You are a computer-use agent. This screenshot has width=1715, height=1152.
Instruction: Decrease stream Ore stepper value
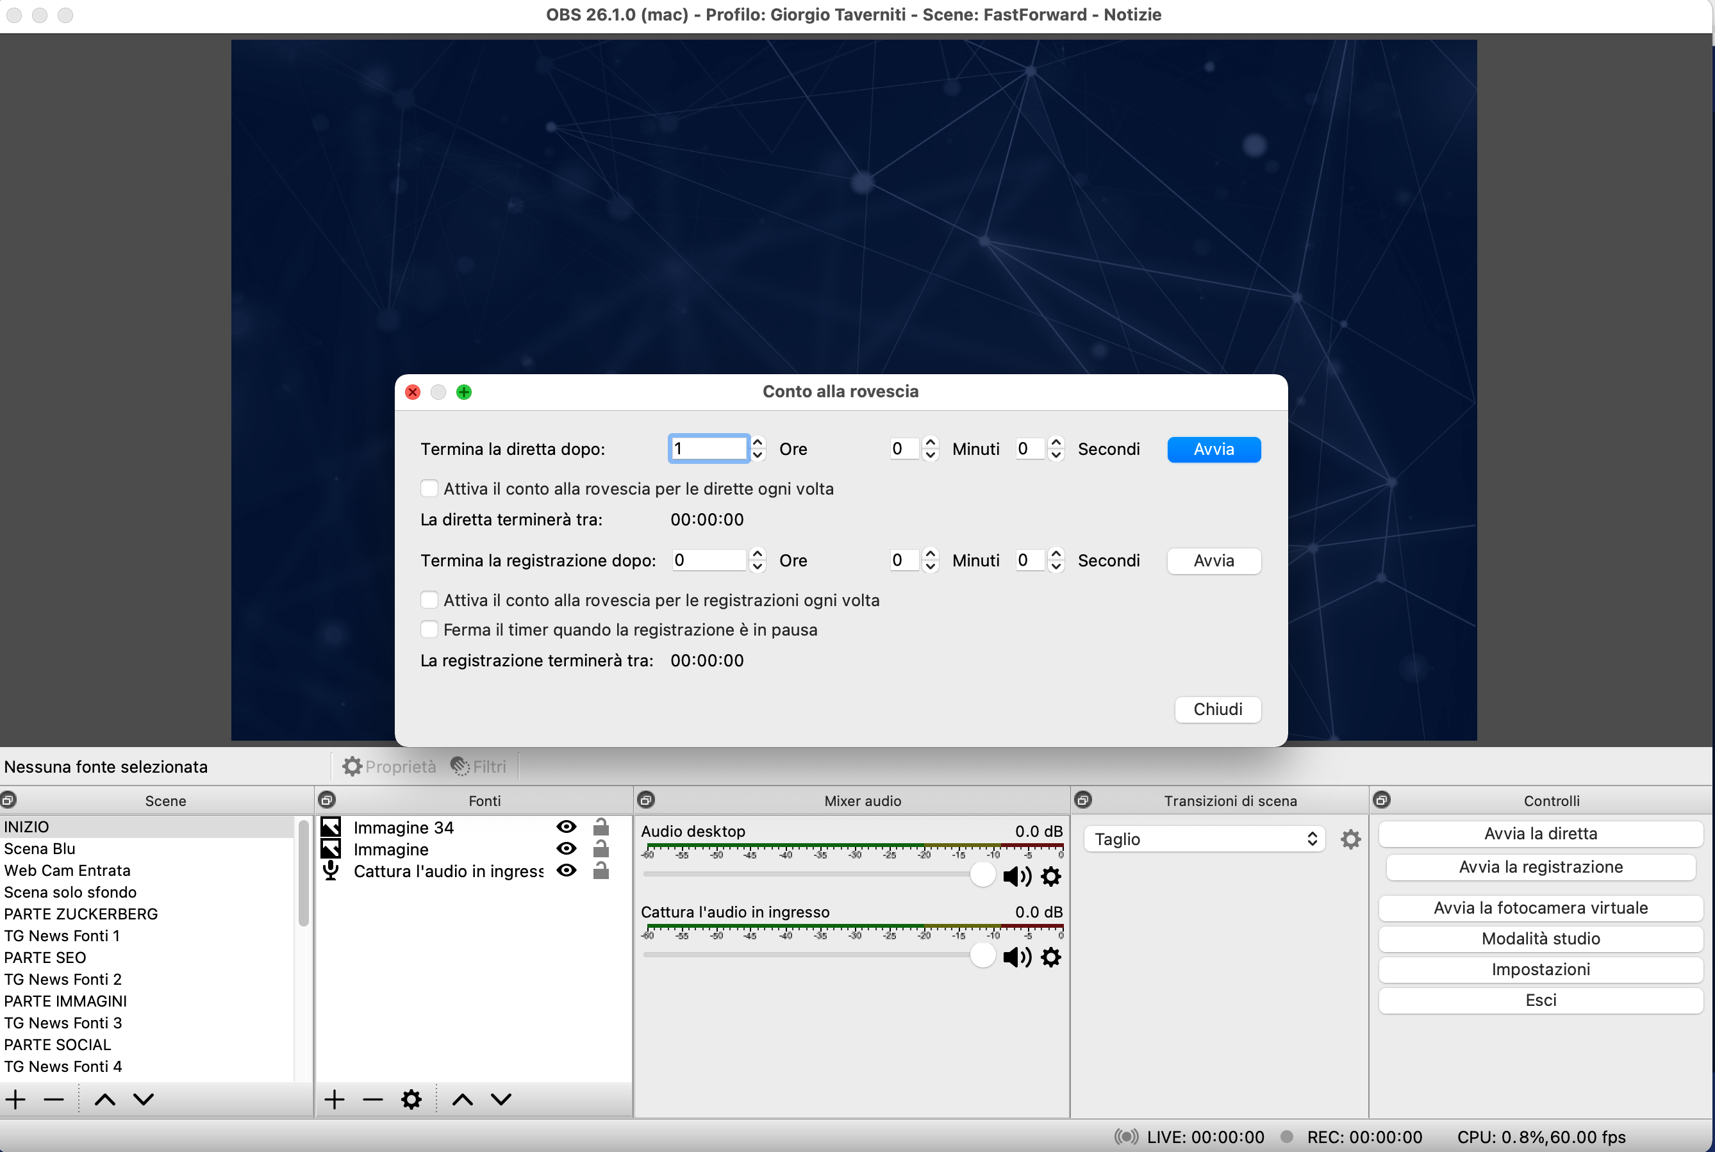pyautogui.click(x=758, y=456)
